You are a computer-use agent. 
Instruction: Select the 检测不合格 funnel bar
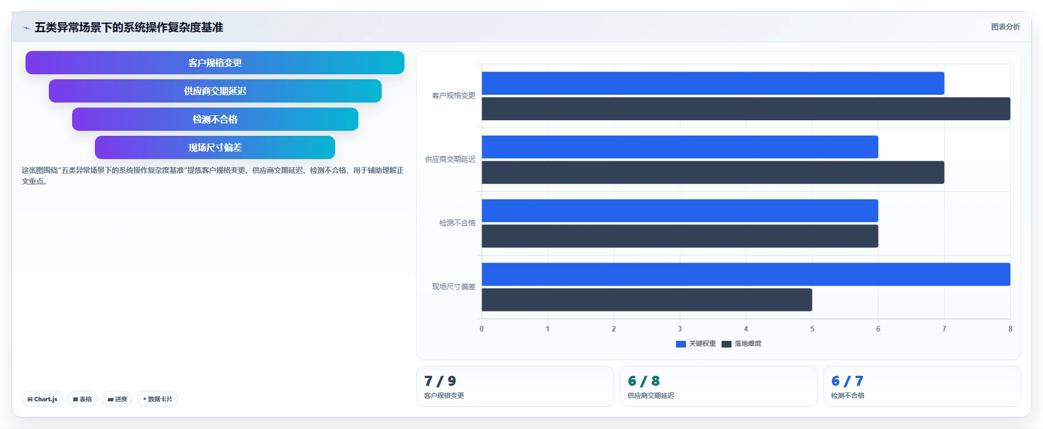[215, 119]
